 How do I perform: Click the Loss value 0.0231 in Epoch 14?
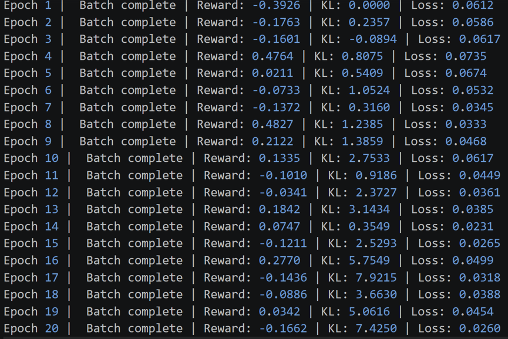[x=473, y=226]
